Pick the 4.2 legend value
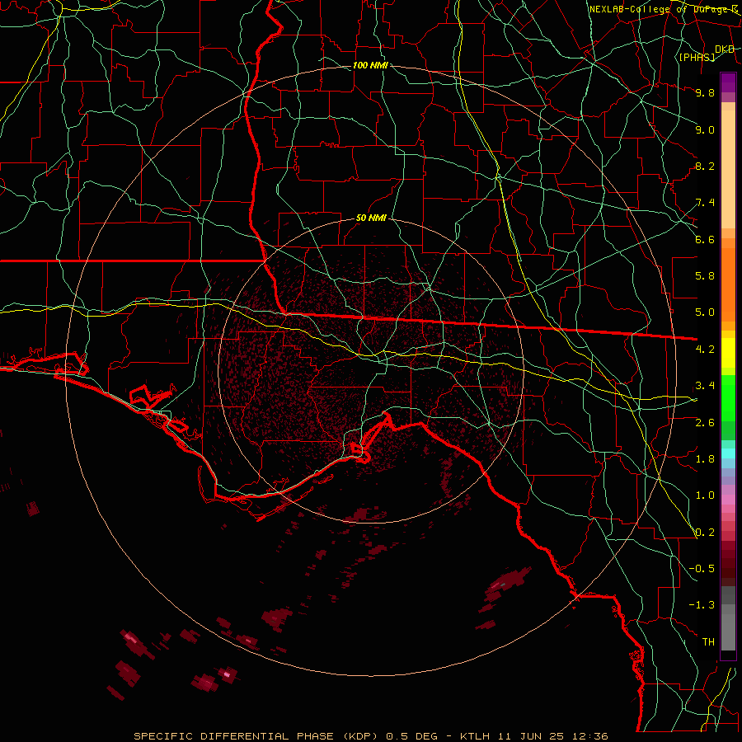 click(705, 350)
